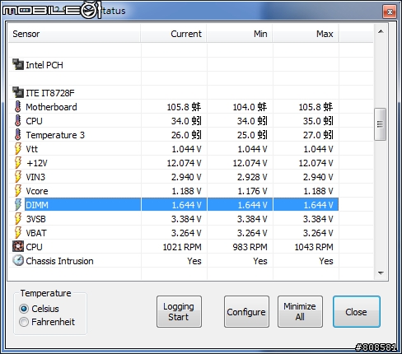Click the VIN3 voltage lightning icon

[x=18, y=177]
